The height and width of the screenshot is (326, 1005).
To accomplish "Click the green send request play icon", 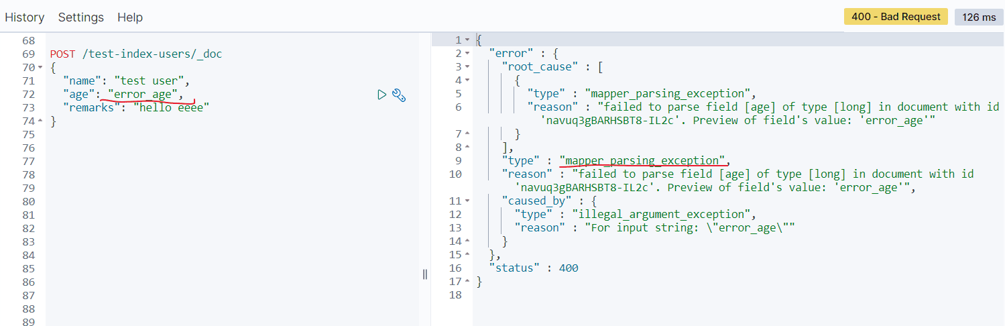I will 381,95.
